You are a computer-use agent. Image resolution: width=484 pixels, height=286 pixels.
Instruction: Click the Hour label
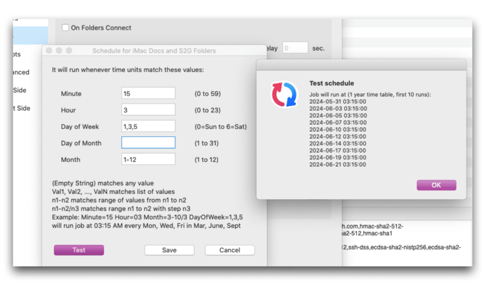(68, 110)
